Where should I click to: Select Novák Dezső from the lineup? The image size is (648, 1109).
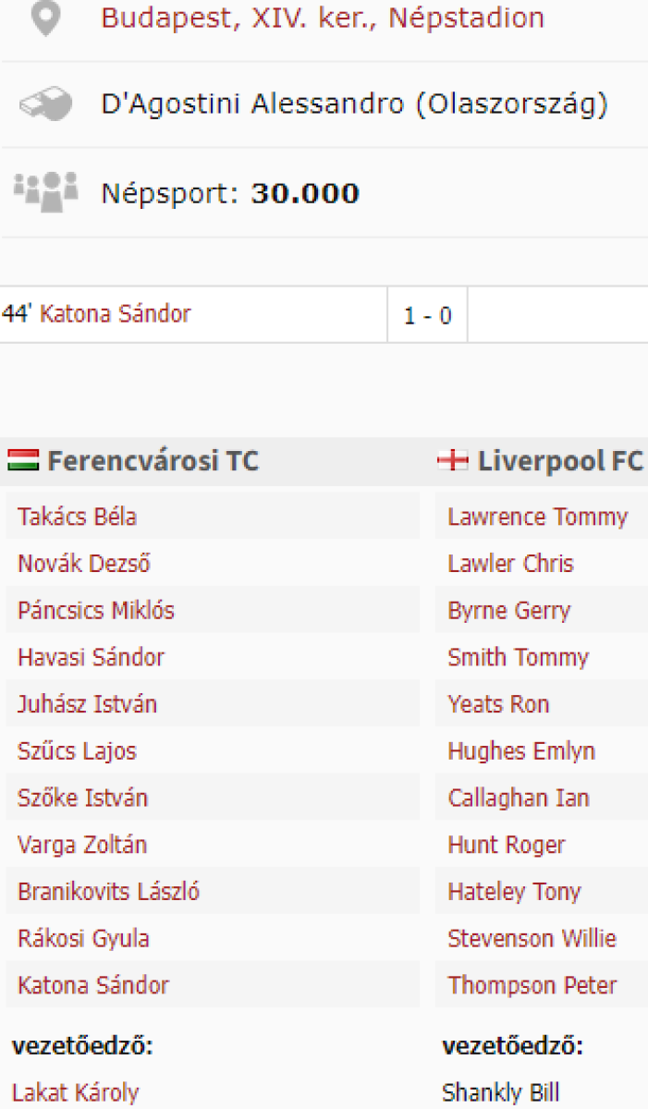point(83,564)
